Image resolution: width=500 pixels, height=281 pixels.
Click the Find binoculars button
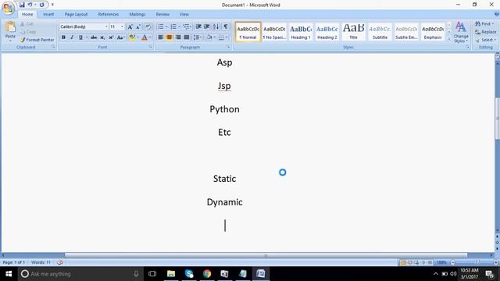tap(484, 24)
